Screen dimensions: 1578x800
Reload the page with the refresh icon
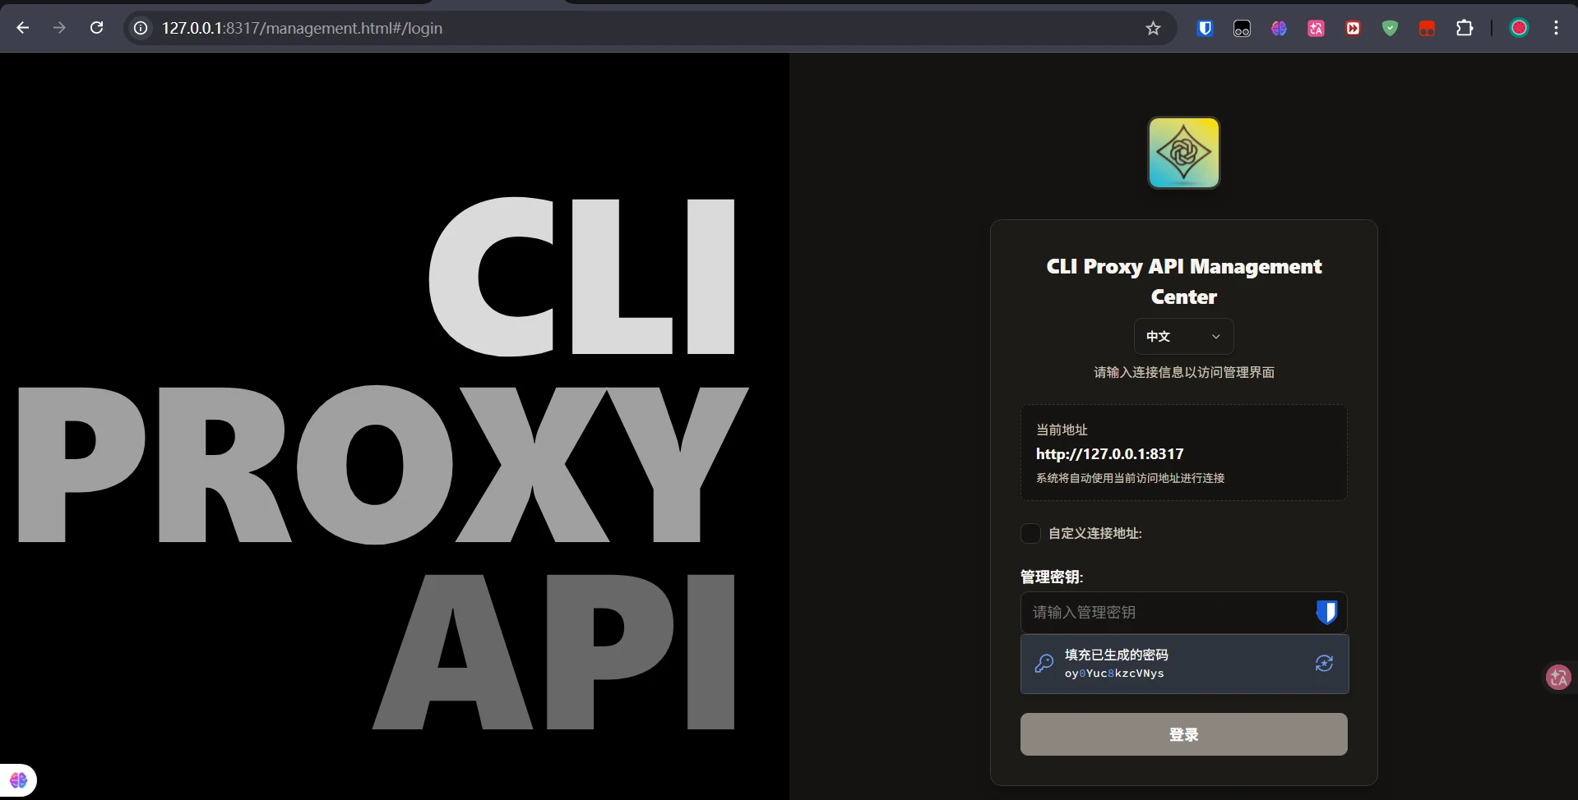pos(96,28)
